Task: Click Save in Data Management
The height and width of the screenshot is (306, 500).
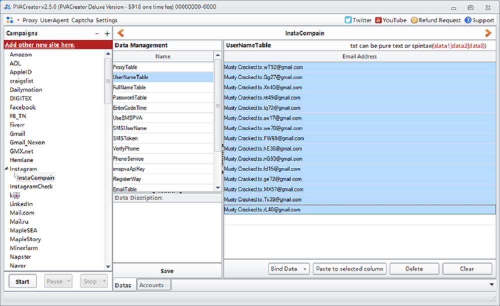Action: (167, 271)
